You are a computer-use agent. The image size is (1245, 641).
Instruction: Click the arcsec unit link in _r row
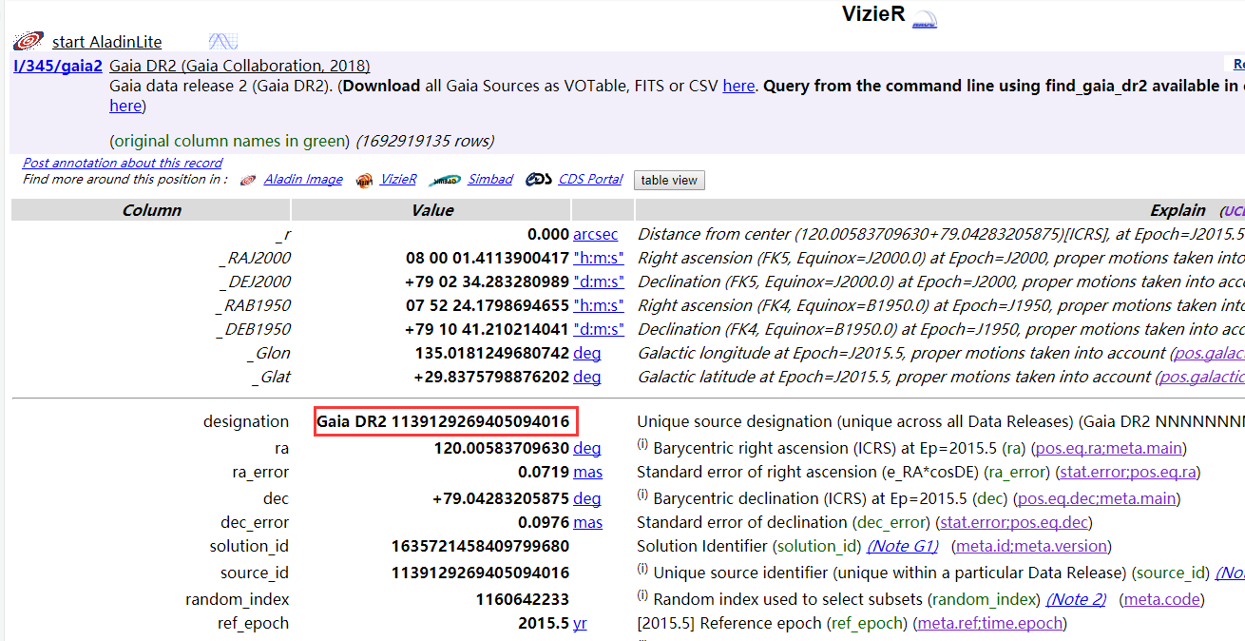(595, 234)
